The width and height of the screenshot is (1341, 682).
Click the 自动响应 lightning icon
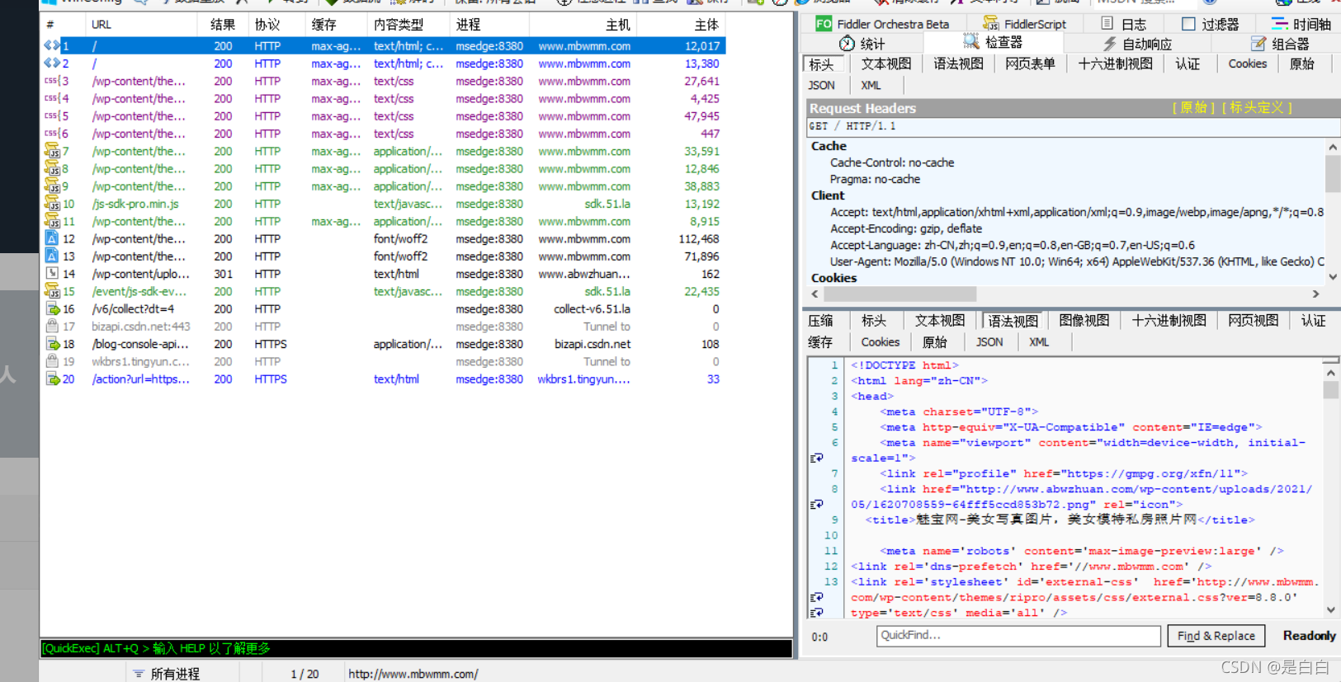[x=1110, y=43]
